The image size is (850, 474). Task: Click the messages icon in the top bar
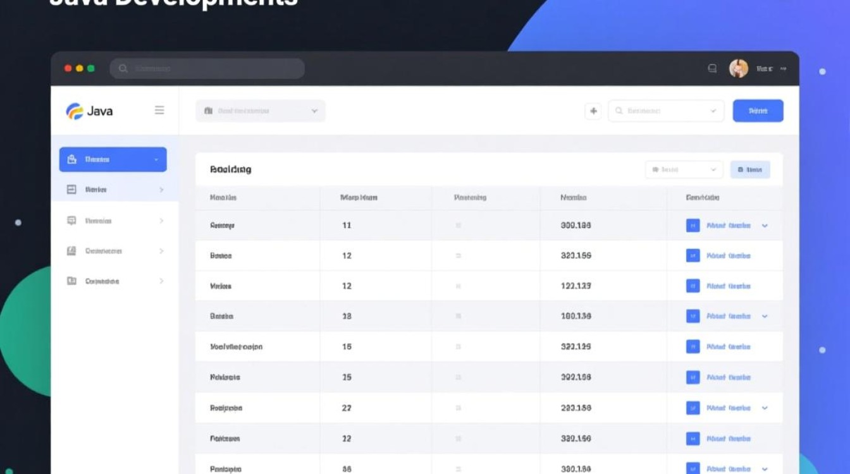click(712, 68)
